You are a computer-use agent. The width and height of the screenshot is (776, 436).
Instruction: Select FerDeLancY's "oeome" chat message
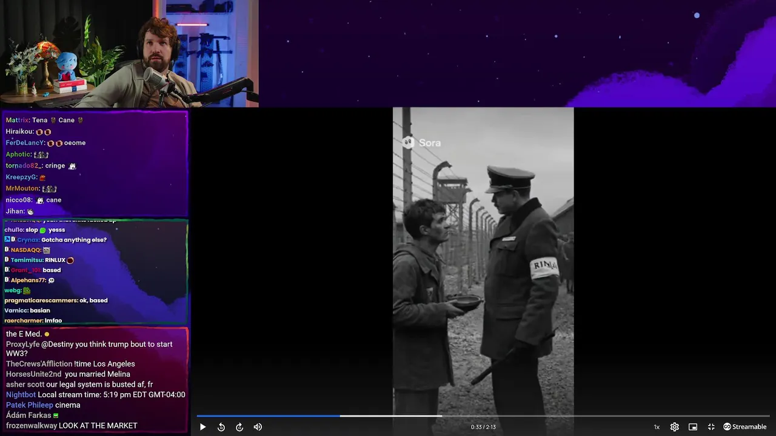coord(45,143)
